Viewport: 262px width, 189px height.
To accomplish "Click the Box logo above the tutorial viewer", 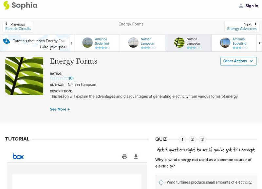I will click(17, 156).
